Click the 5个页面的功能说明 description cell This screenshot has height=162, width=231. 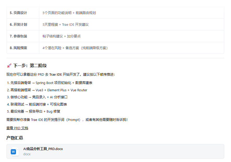[69, 13]
